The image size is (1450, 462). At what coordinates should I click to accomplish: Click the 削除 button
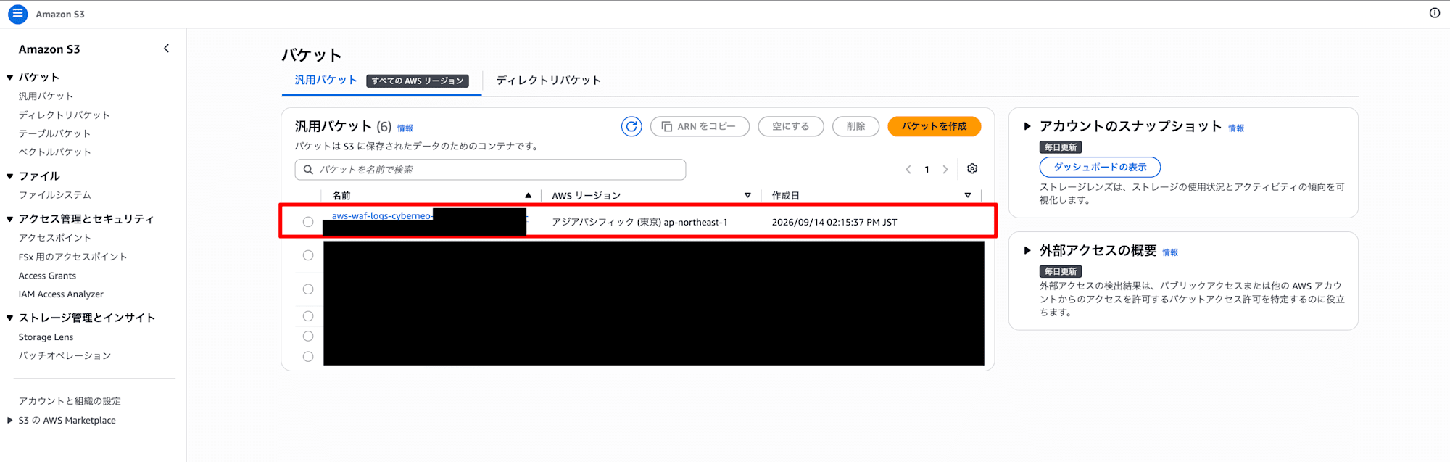(x=855, y=126)
